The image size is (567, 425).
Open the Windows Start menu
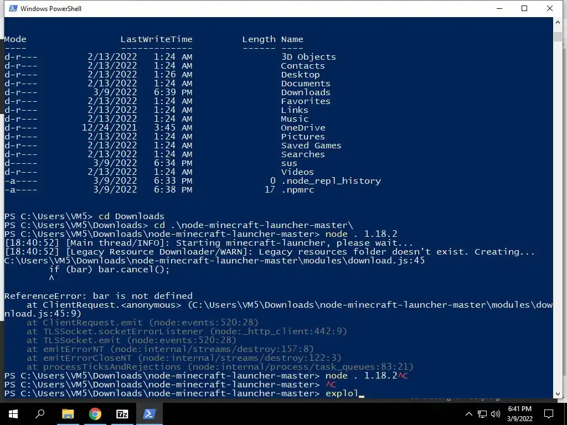13,414
